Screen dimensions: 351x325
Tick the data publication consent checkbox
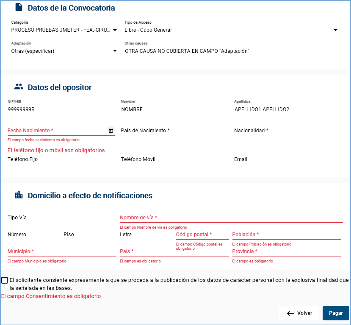5,280
